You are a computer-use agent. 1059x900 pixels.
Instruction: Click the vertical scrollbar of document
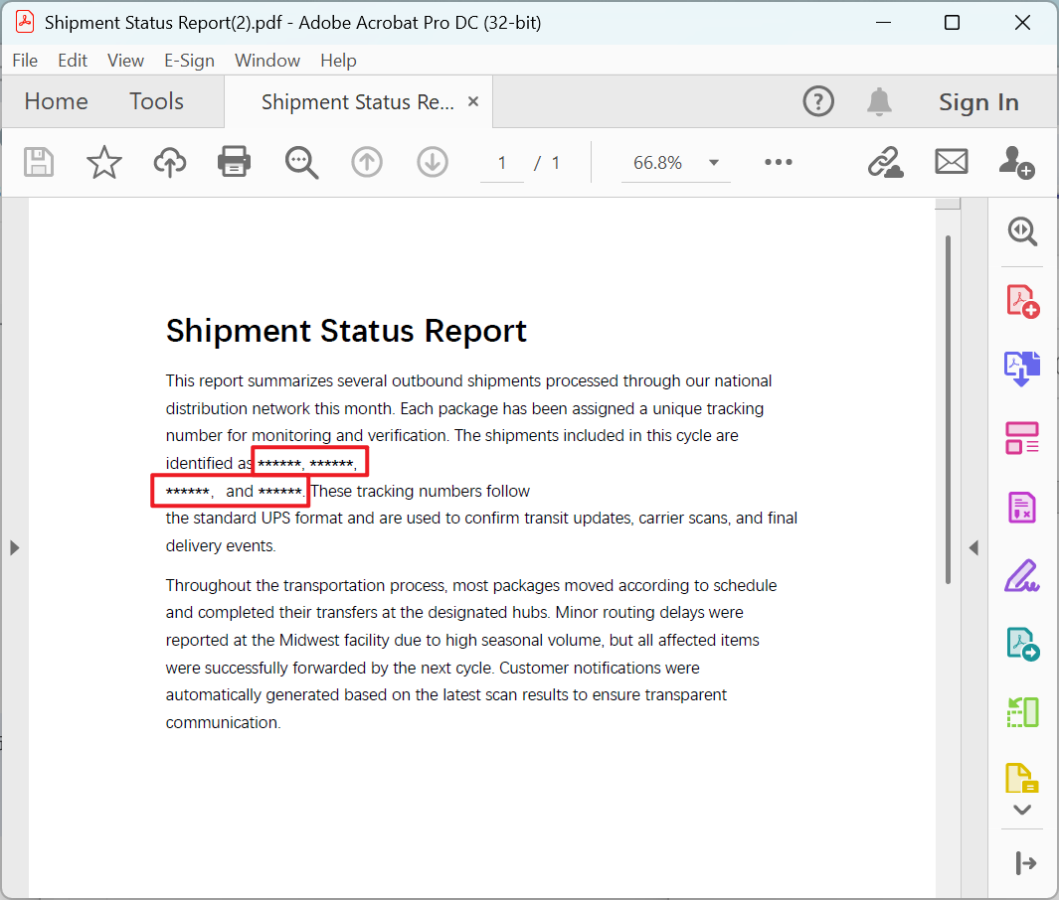pyautogui.click(x=948, y=407)
